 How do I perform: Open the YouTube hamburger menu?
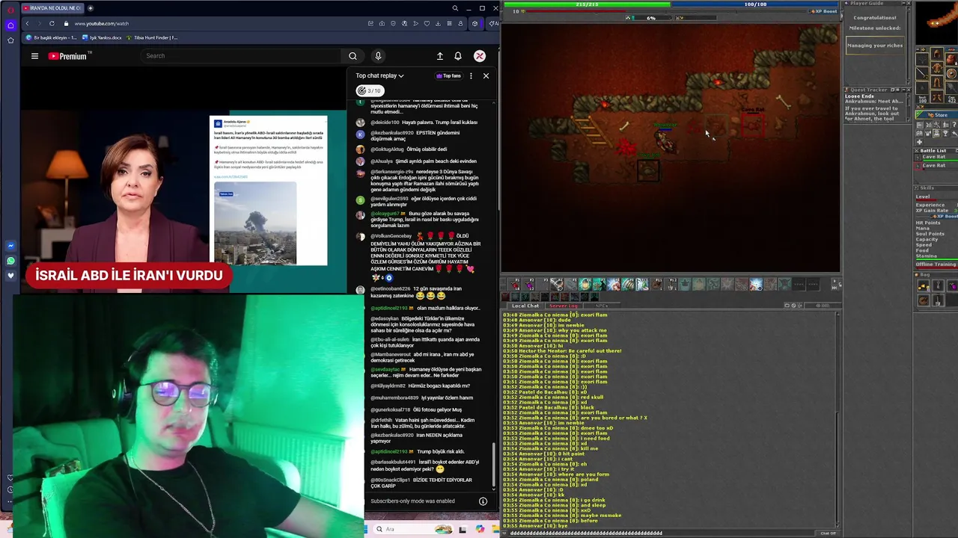(x=34, y=56)
